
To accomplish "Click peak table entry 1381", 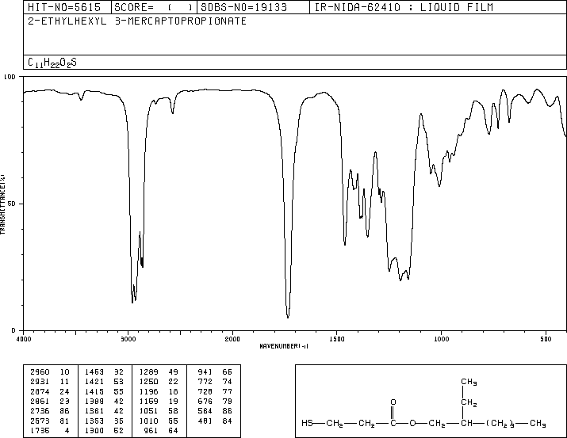I will click(94, 411).
